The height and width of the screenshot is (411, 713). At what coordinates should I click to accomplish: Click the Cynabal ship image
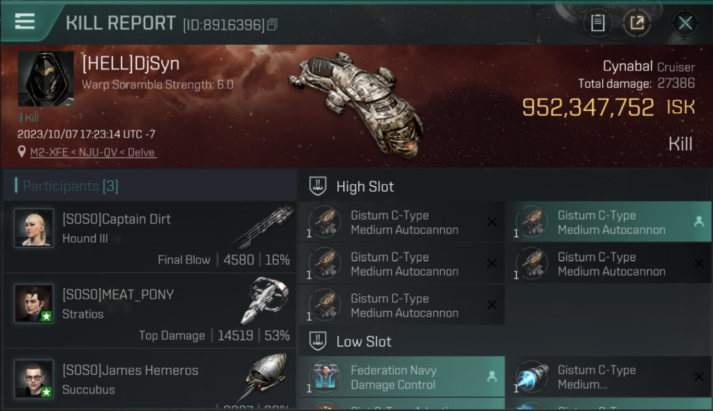(356, 104)
